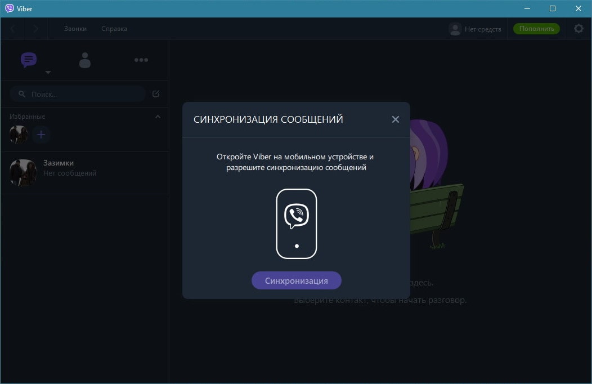The image size is (592, 384).
Task: Click the compose new message icon
Action: point(156,94)
